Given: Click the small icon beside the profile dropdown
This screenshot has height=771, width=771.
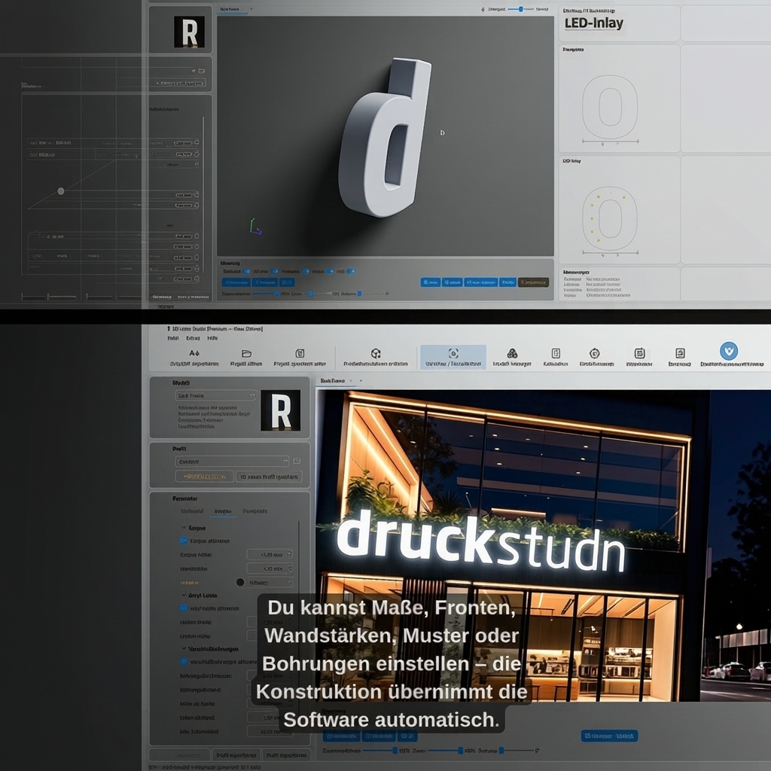Looking at the screenshot, I should pyautogui.click(x=297, y=461).
